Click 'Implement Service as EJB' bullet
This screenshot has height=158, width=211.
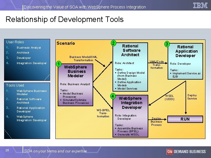[x=185, y=75]
